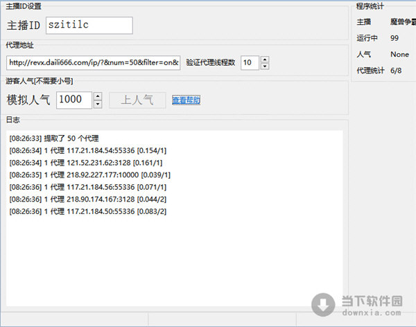416x327 pixels.
Task: Decrease the 模拟人气 value with down arrow
Action: coord(98,104)
